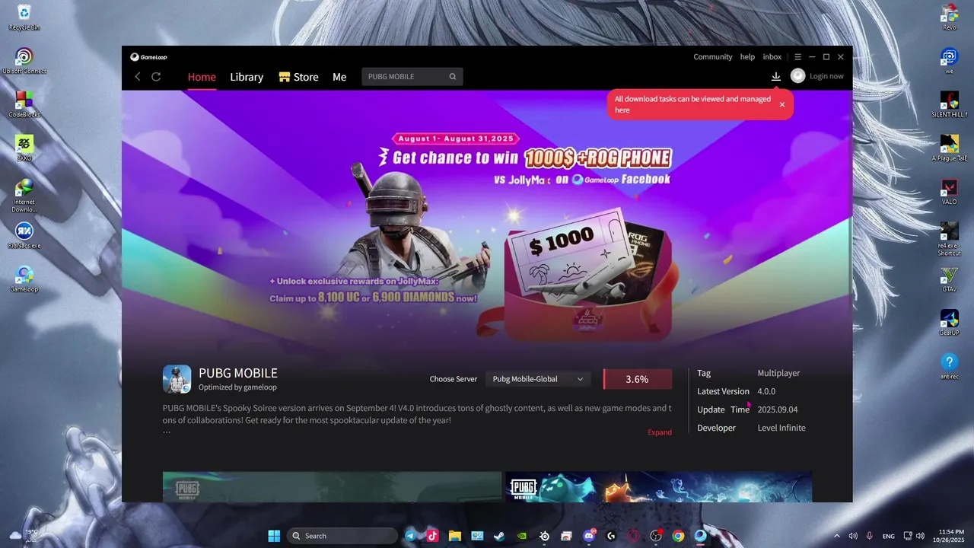
Task: Select A Plague Tale desktop icon
Action: [x=949, y=148]
